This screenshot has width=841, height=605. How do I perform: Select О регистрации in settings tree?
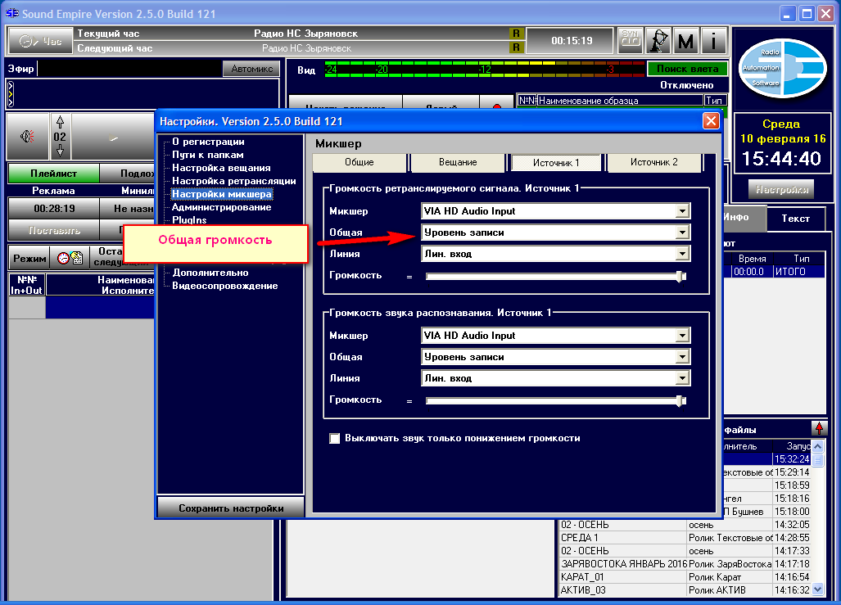(208, 142)
